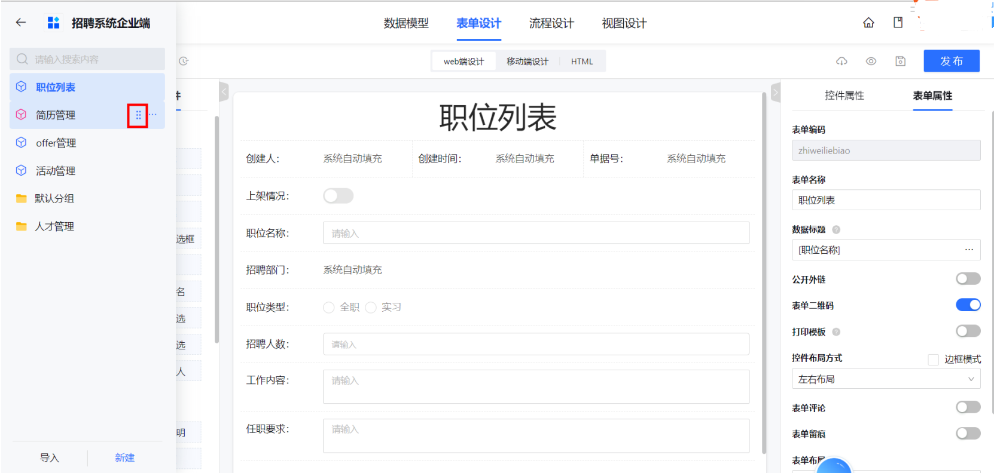Click the cloud upload icon
The width and height of the screenshot is (994, 473).
(x=841, y=61)
